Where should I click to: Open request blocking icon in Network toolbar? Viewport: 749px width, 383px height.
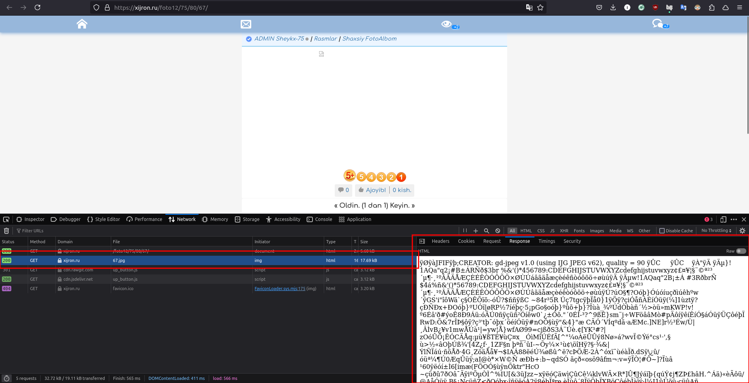[498, 231]
